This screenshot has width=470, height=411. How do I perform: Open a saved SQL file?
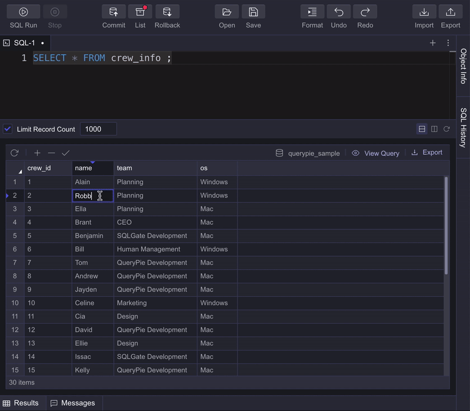pos(227,14)
